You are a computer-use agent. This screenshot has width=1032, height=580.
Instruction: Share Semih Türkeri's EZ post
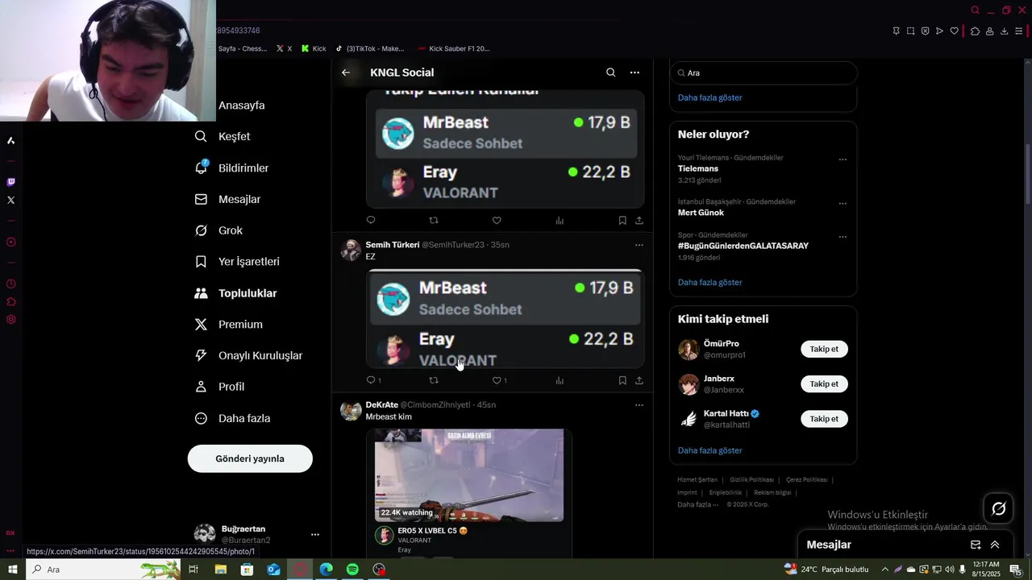click(x=639, y=380)
